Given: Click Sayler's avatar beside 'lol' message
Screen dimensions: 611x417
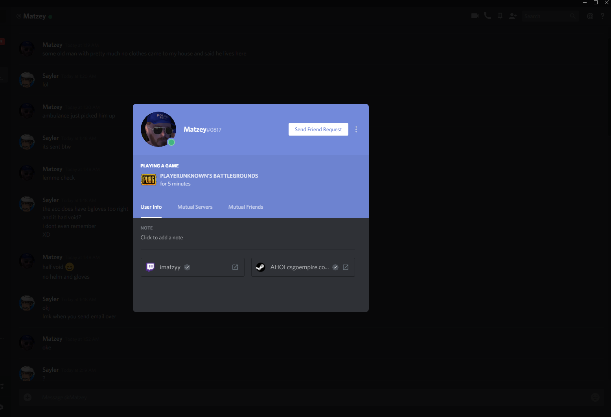Looking at the screenshot, I should (27, 80).
